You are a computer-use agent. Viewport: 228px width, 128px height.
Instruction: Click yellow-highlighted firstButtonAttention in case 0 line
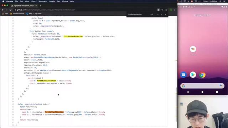pyautogui.click(x=47, y=81)
